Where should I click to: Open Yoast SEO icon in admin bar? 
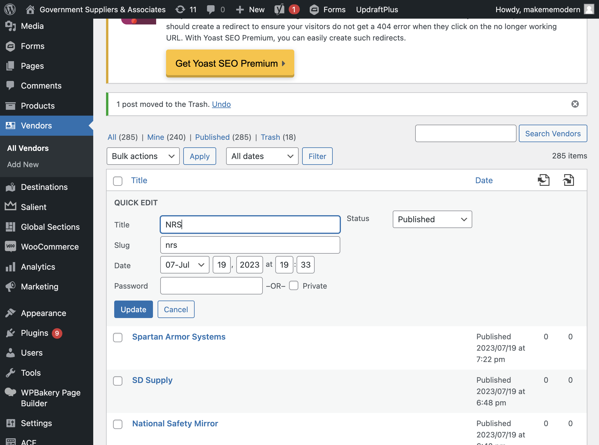pyautogui.click(x=279, y=9)
